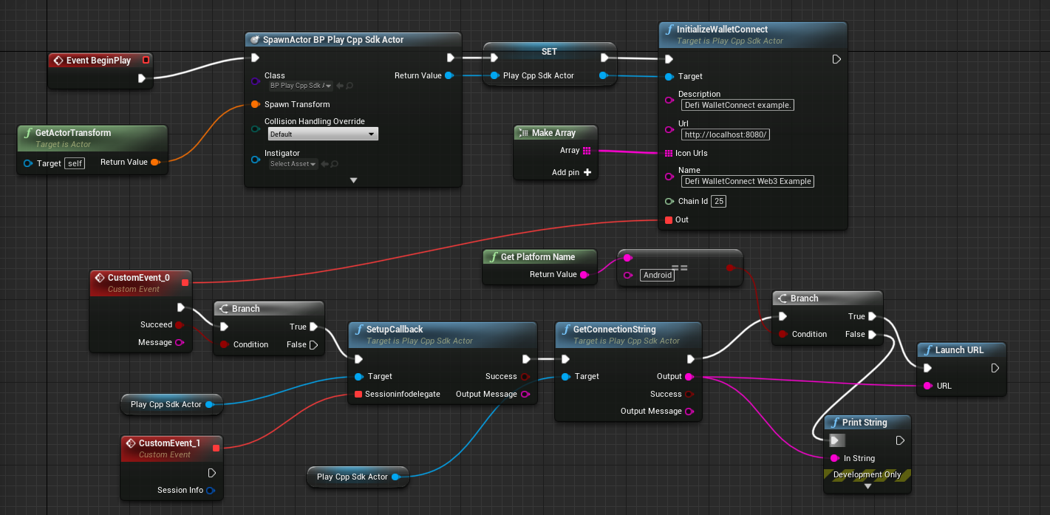1050x515 pixels.
Task: Expand the Print String node options
Action: pyautogui.click(x=867, y=486)
